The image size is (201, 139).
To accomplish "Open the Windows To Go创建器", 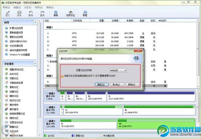I will [17, 55].
